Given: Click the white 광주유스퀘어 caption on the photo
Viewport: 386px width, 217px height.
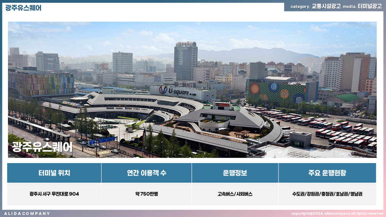Looking at the screenshot, I should [42, 147].
